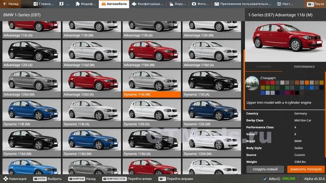Click the round environment preview icon
The width and height of the screenshot is (326, 183).
point(252,83)
